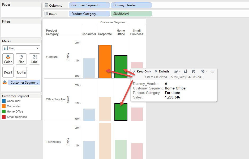This screenshot has width=249, height=159.
Task: Click the Technology row header
Action: point(53,142)
